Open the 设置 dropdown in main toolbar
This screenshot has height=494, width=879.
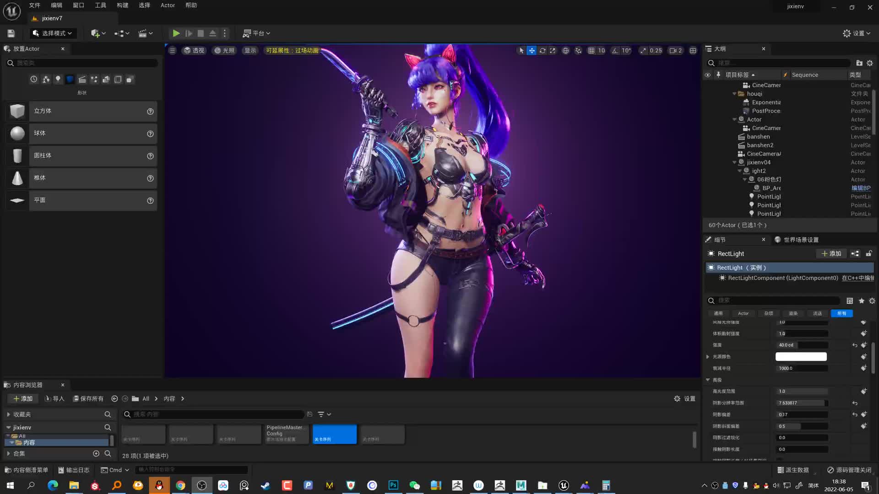(857, 33)
